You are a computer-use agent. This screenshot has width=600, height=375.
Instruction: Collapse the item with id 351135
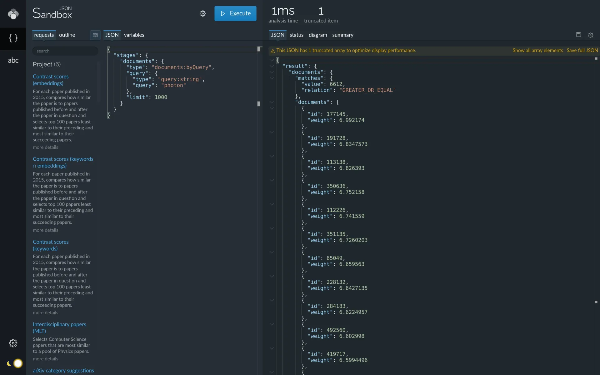coord(272,228)
